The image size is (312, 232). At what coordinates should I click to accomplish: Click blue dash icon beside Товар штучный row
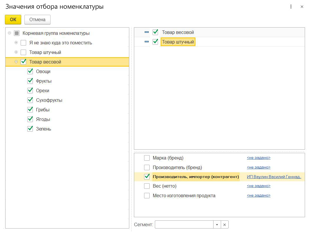147,42
